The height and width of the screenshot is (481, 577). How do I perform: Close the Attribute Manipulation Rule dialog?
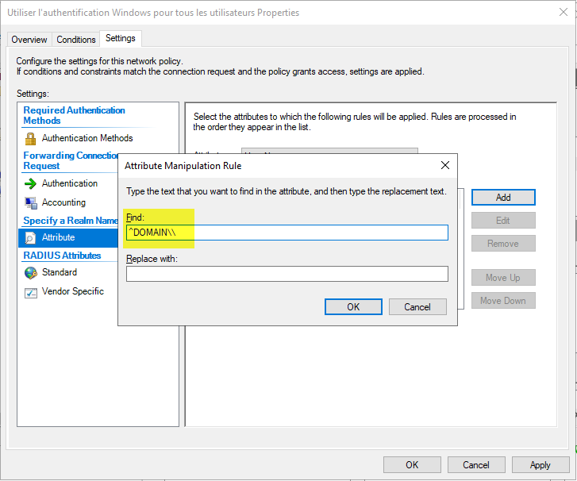[444, 166]
